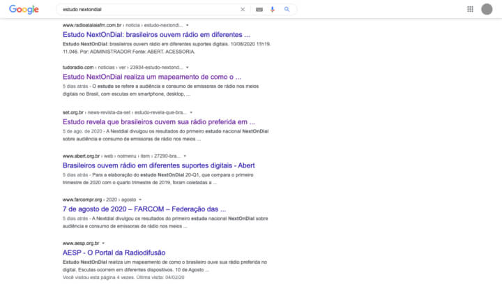Click the Google logo
This screenshot has height=284, width=502.
pos(24,9)
